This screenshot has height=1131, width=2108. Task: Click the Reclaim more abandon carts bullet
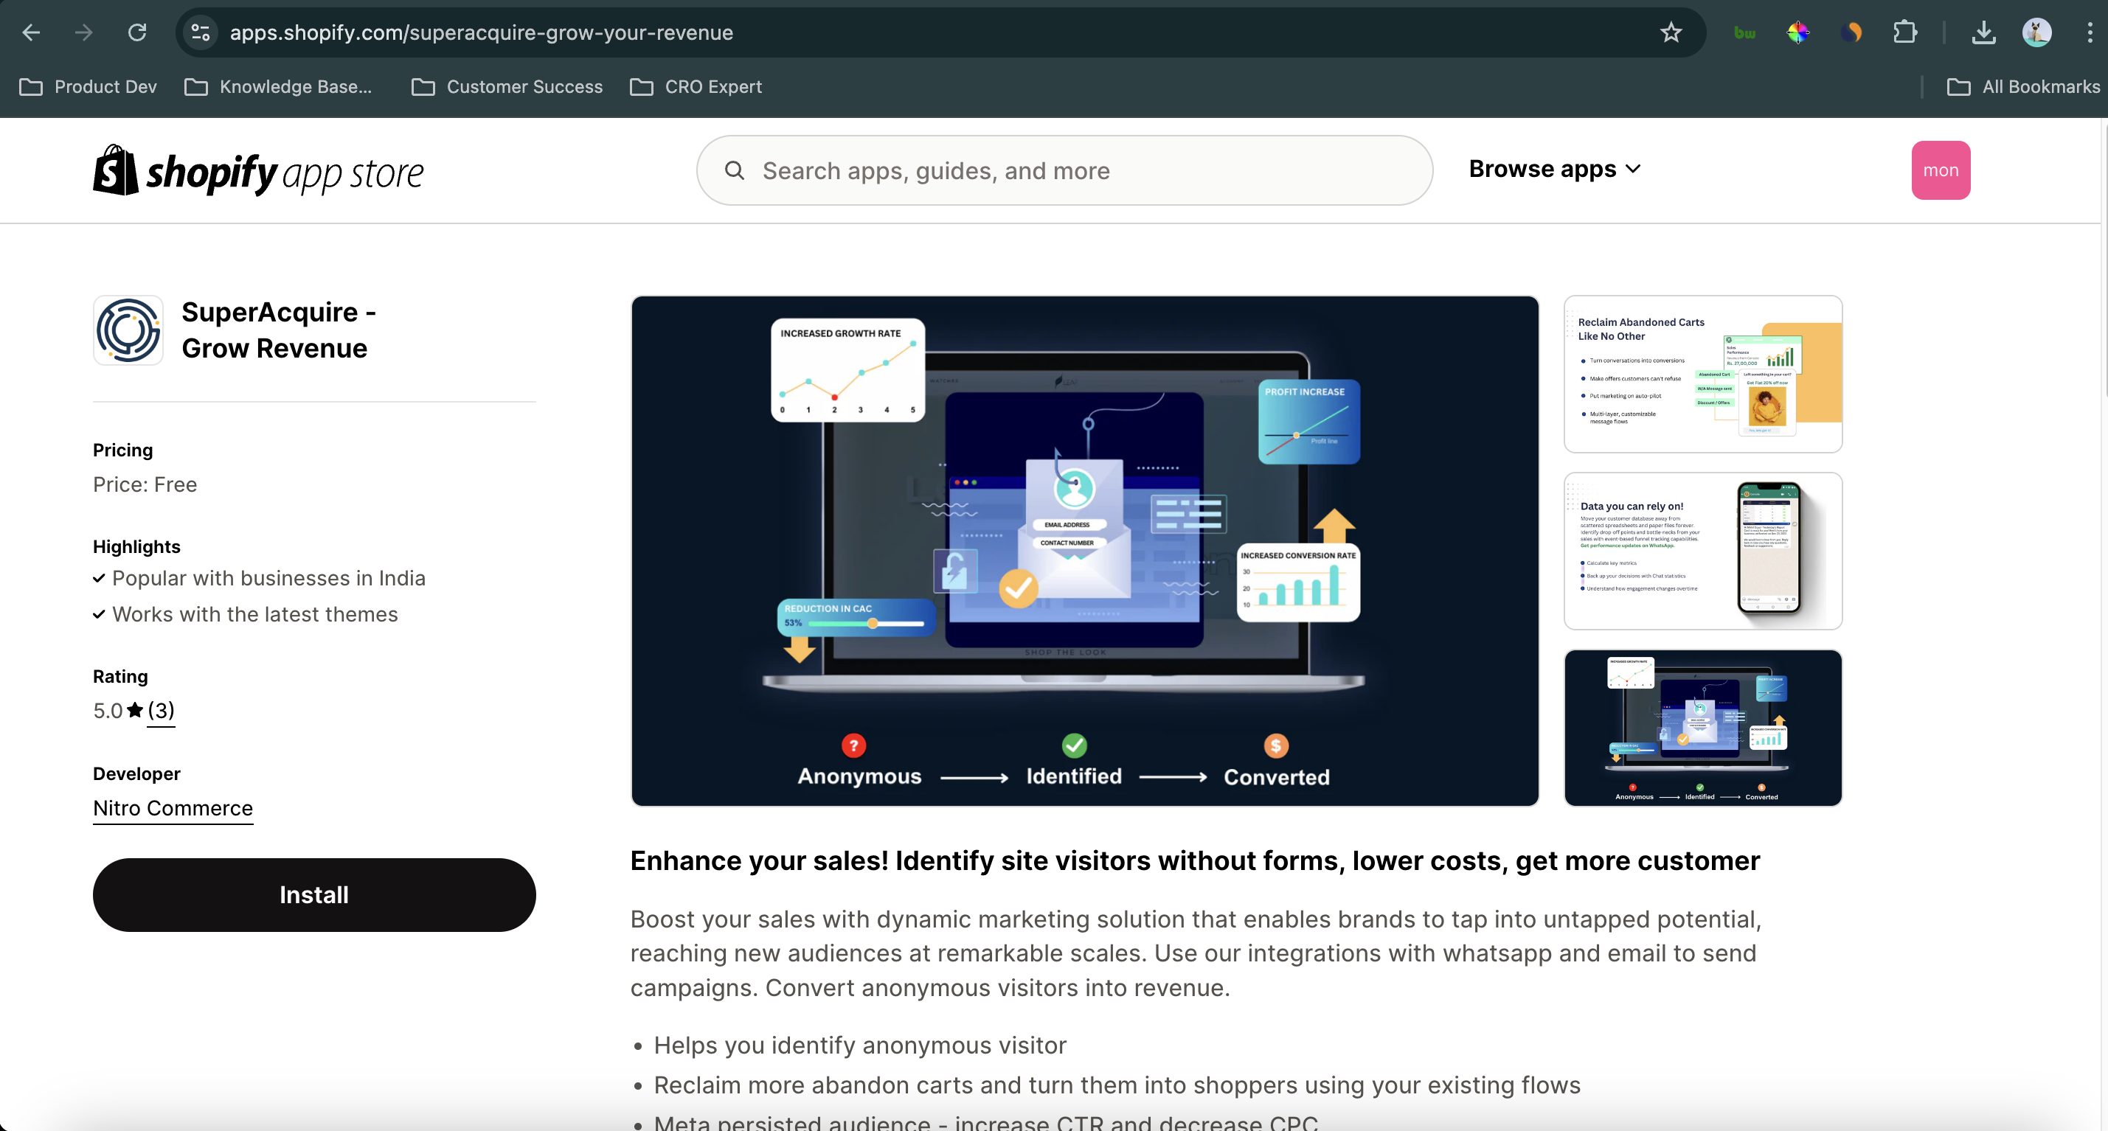pyautogui.click(x=1117, y=1085)
